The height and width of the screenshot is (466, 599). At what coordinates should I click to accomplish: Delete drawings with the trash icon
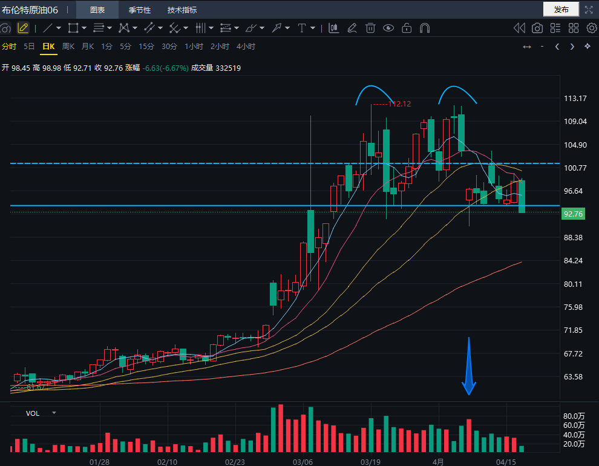tap(370, 28)
